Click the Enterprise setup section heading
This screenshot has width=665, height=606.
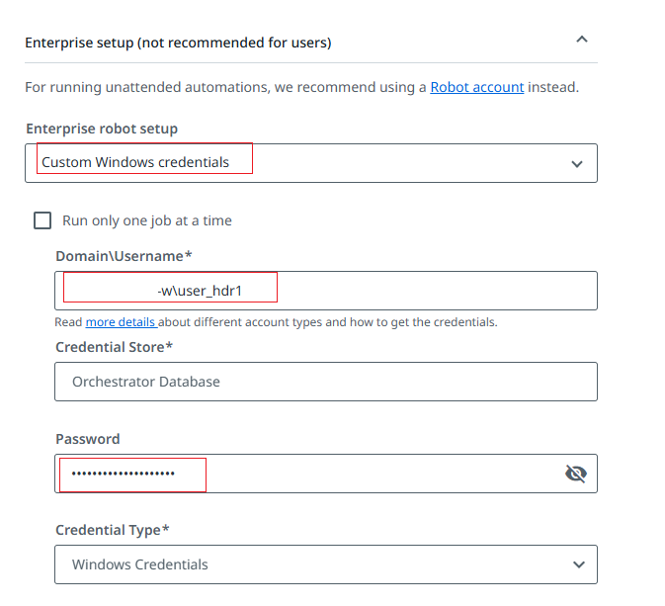coord(178,43)
